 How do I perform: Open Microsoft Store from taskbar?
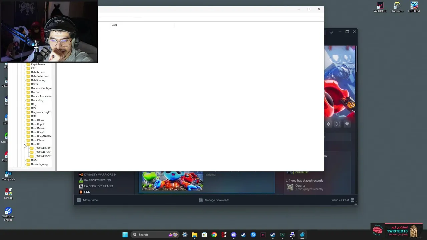(204, 235)
